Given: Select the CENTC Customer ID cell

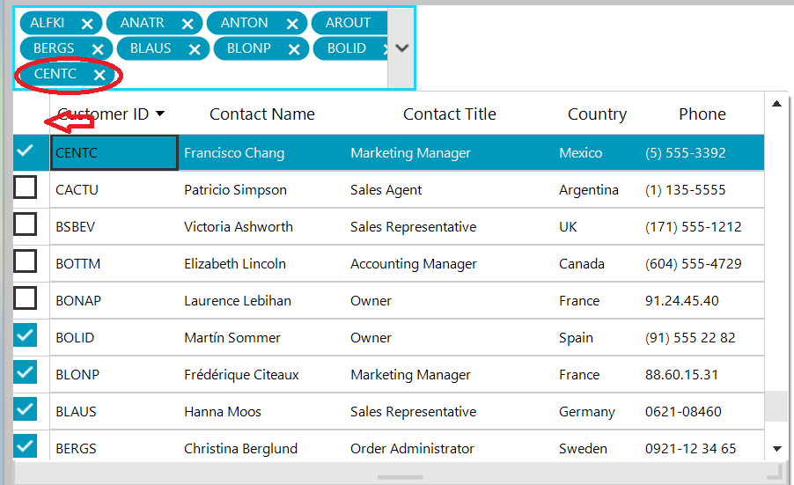Looking at the screenshot, I should (114, 153).
